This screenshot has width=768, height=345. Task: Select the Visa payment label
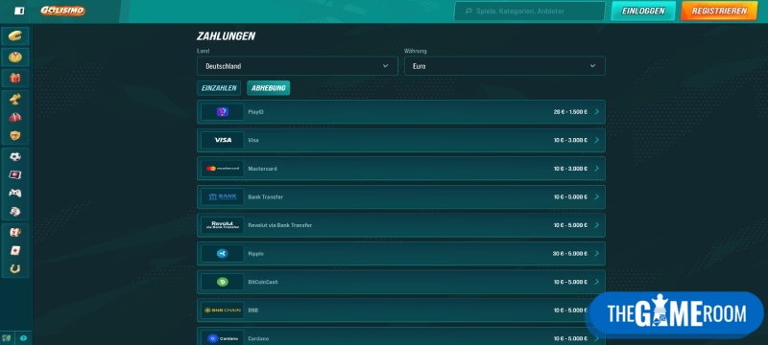pos(253,140)
